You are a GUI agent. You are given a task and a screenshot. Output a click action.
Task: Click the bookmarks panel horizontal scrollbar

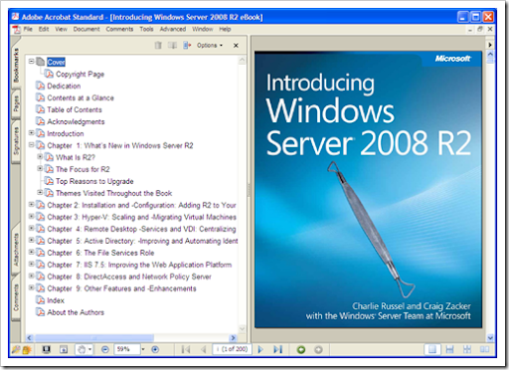(x=131, y=338)
